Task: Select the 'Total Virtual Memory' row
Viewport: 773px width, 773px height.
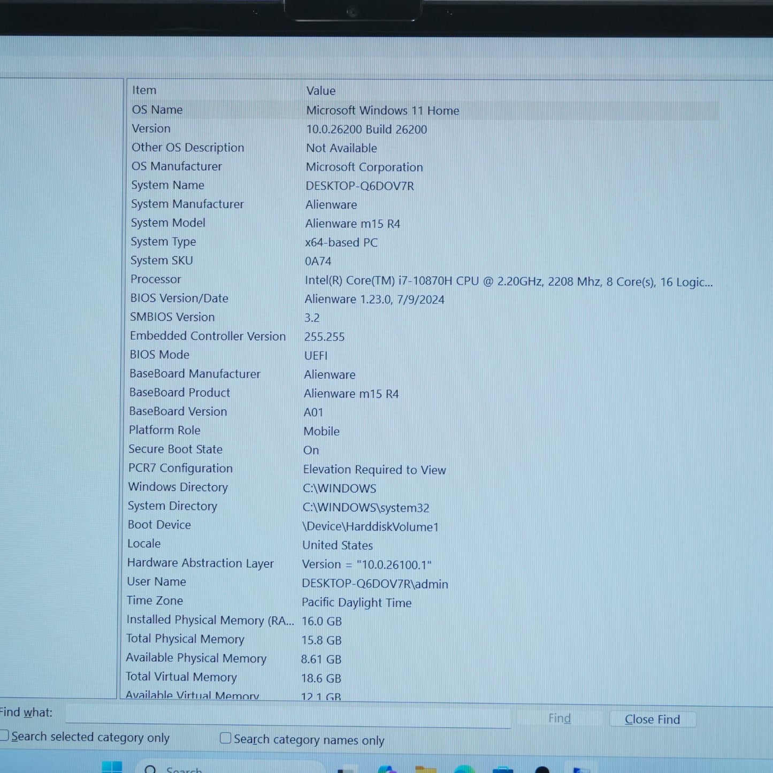Action: click(x=181, y=677)
